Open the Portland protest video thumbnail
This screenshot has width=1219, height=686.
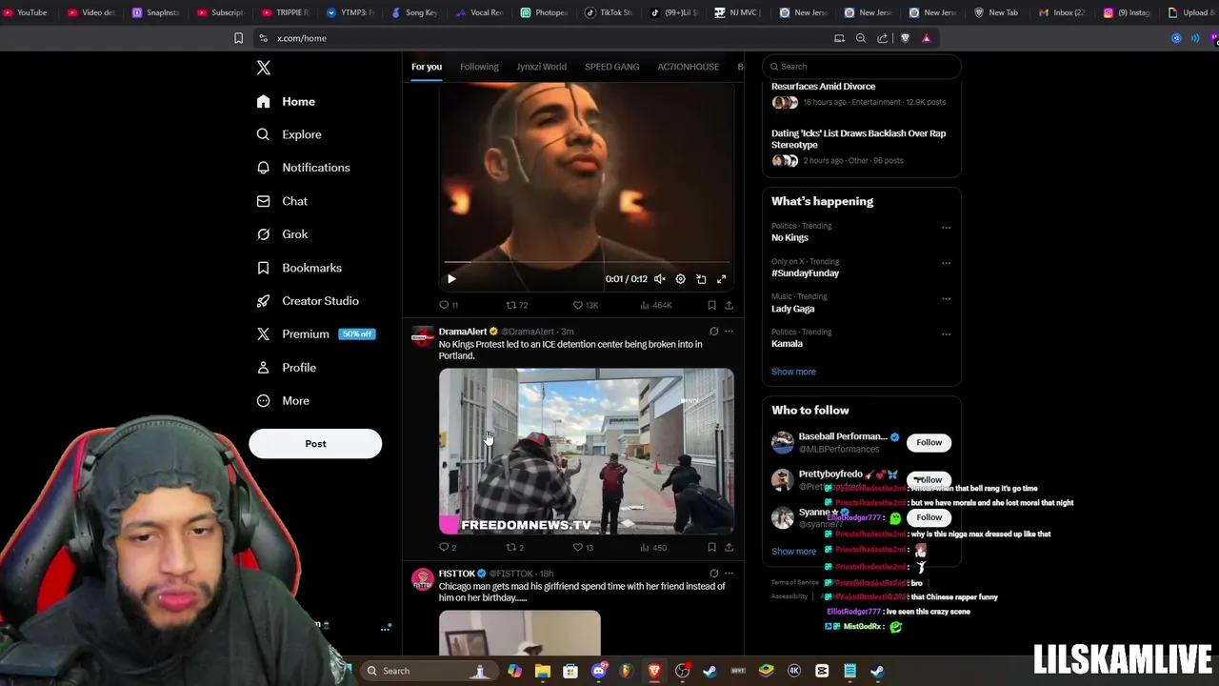click(586, 451)
